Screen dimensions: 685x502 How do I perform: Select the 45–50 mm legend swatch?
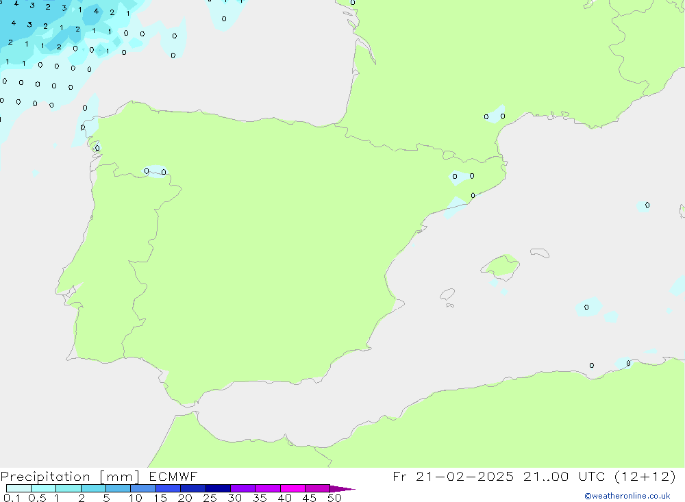[318, 488]
